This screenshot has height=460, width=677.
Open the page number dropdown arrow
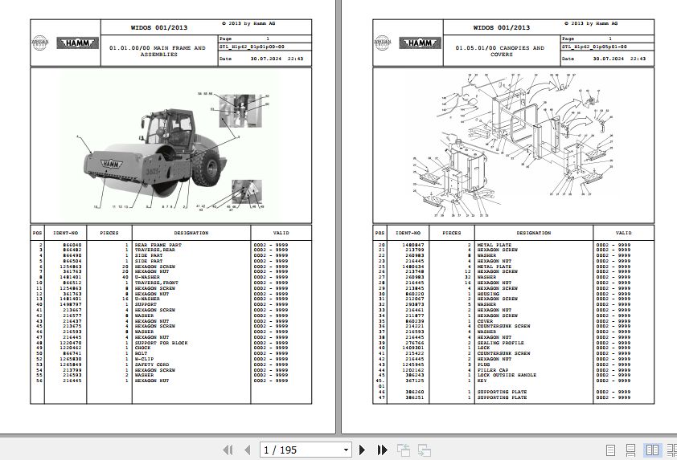346,450
